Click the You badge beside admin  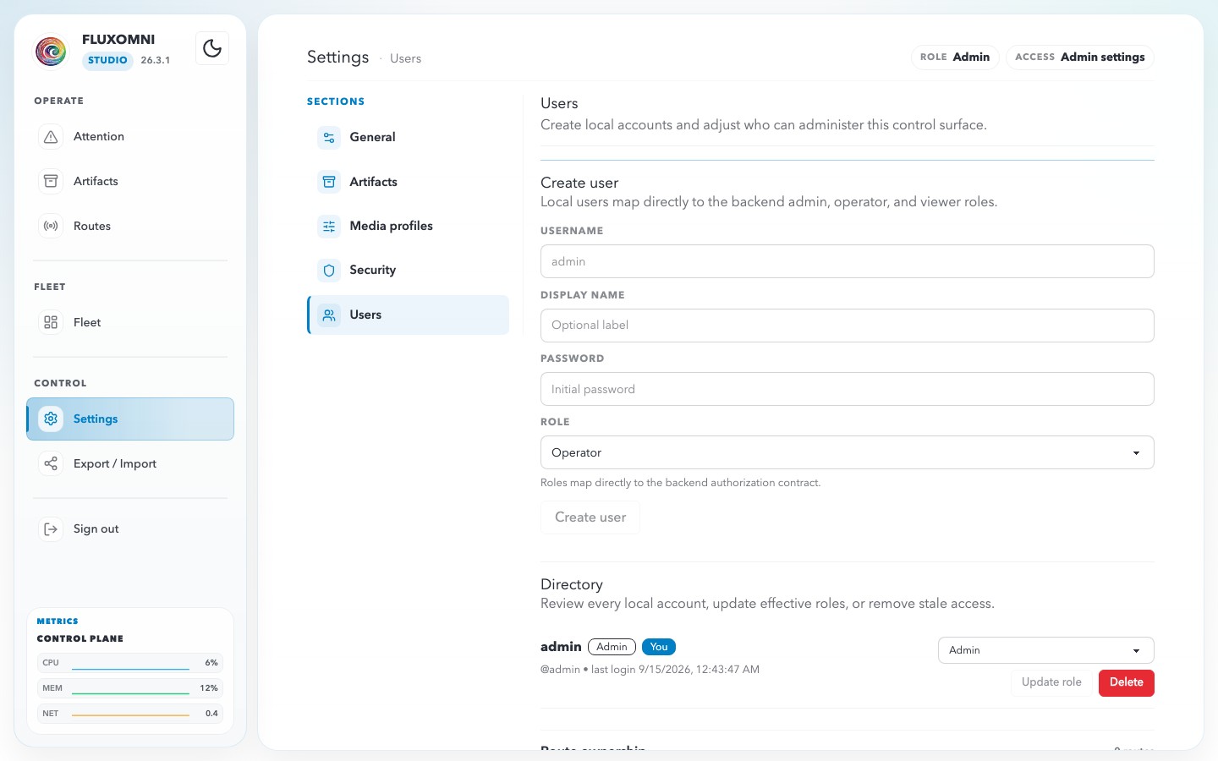pyautogui.click(x=659, y=648)
